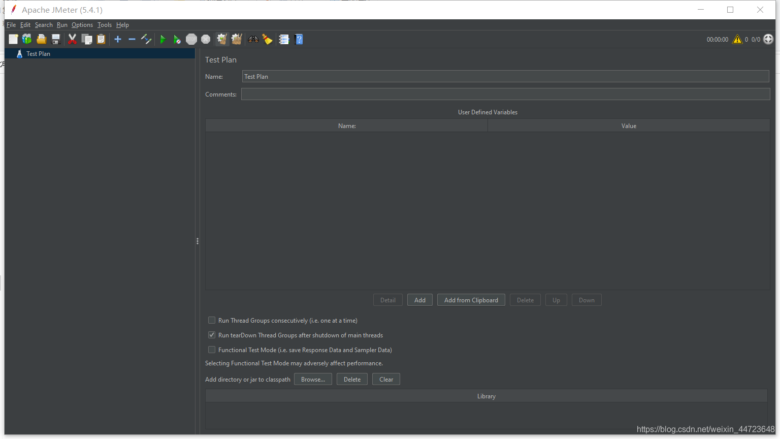
Task: Open the Templates icon
Action: click(x=27, y=39)
